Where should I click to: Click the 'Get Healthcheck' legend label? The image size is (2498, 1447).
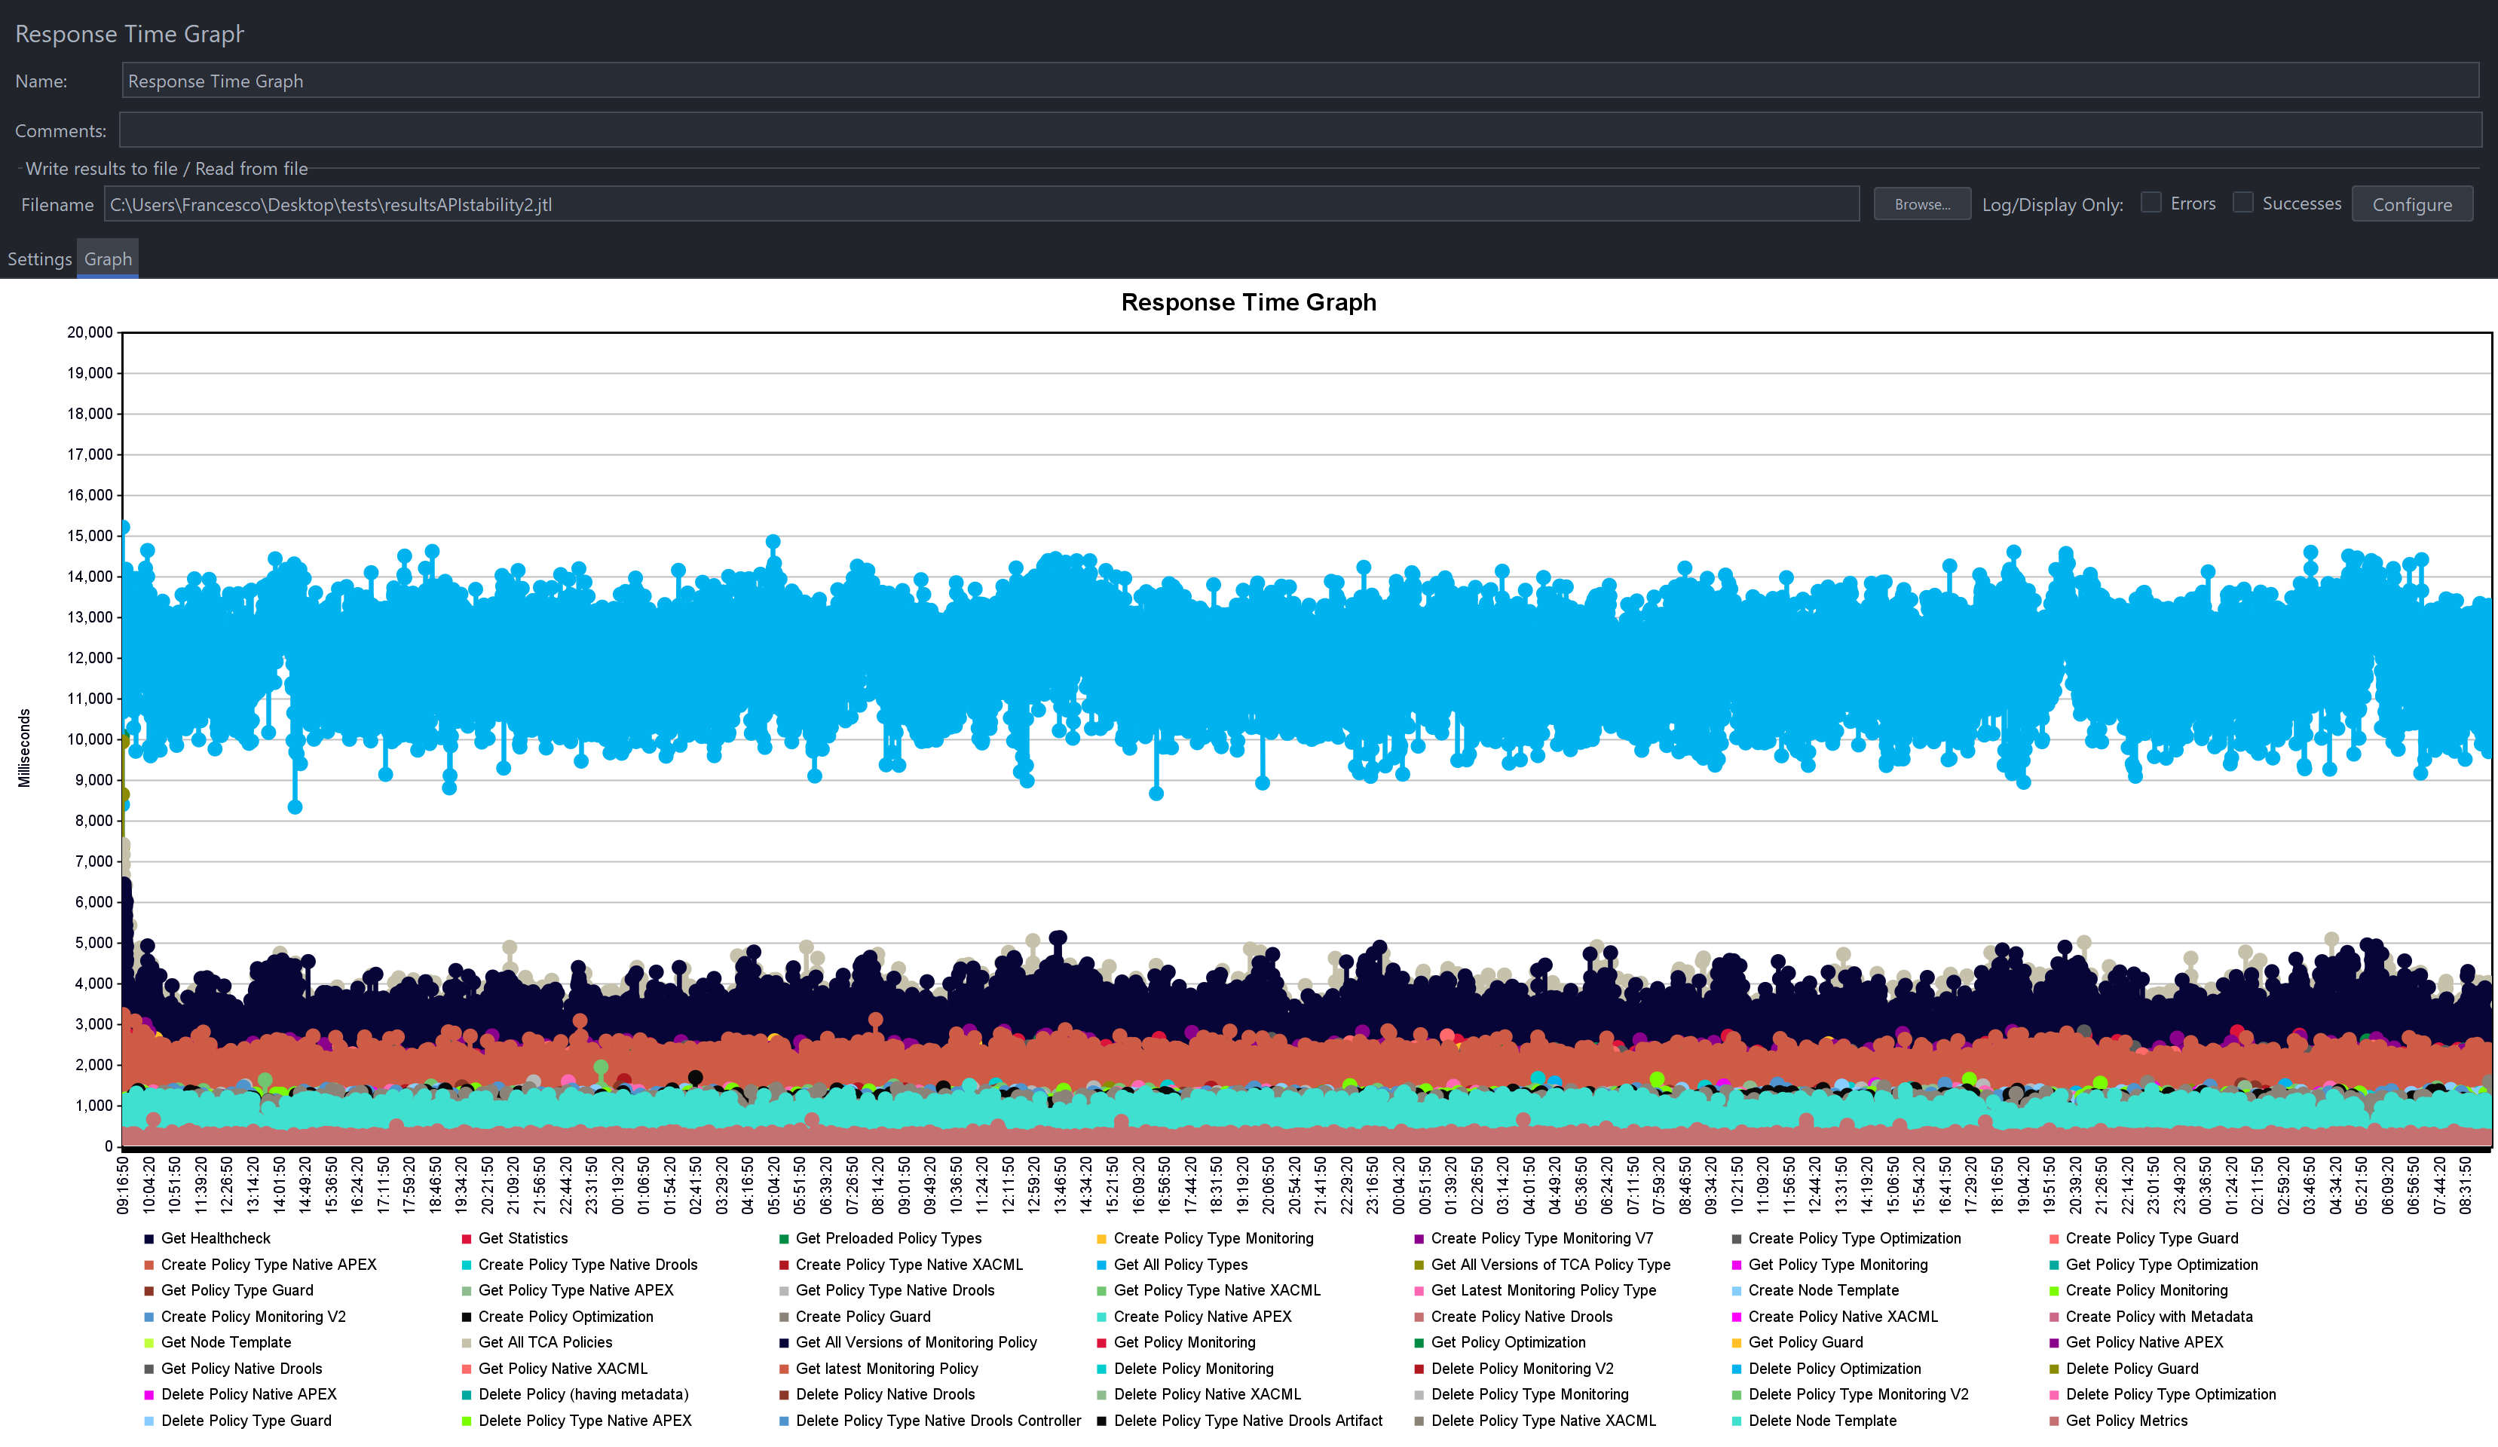pos(215,1239)
